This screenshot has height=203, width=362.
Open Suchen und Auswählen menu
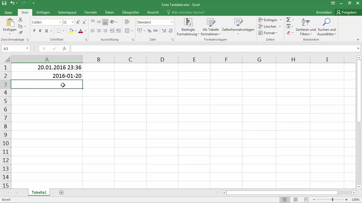[x=327, y=27]
